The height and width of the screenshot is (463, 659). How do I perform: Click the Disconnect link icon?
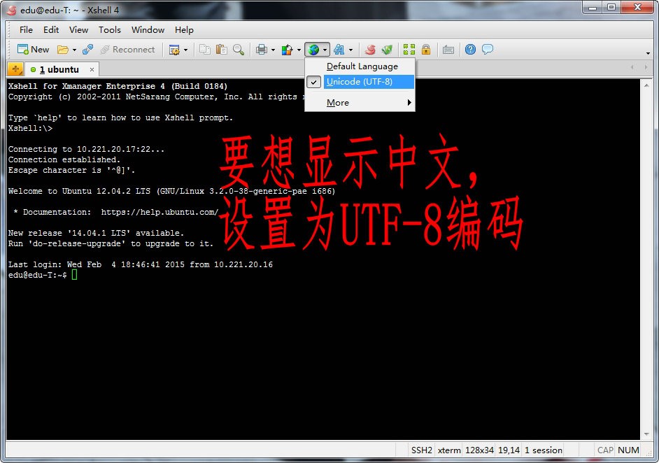point(88,50)
